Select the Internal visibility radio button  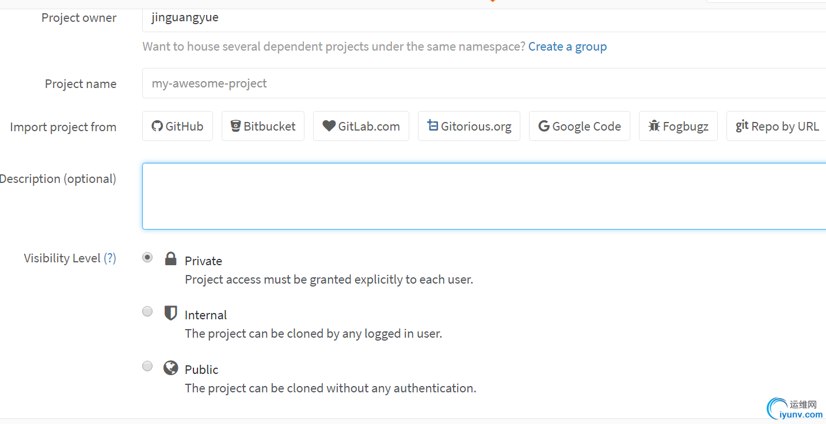coord(148,311)
